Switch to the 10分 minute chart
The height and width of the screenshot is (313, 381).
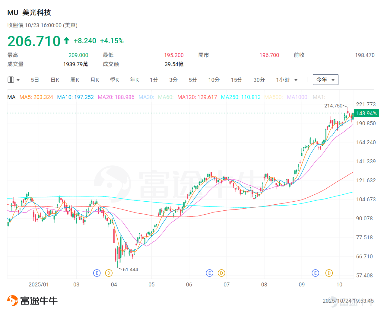coord(214,80)
